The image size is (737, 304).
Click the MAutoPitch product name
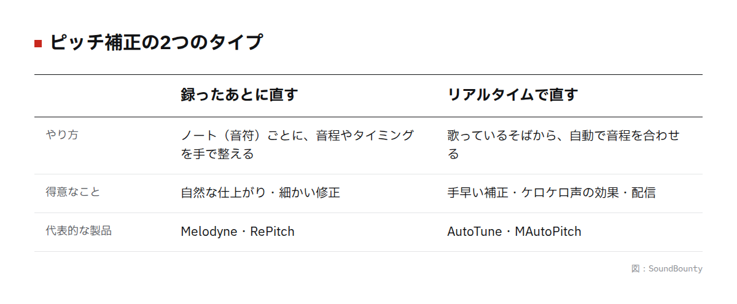pos(548,232)
